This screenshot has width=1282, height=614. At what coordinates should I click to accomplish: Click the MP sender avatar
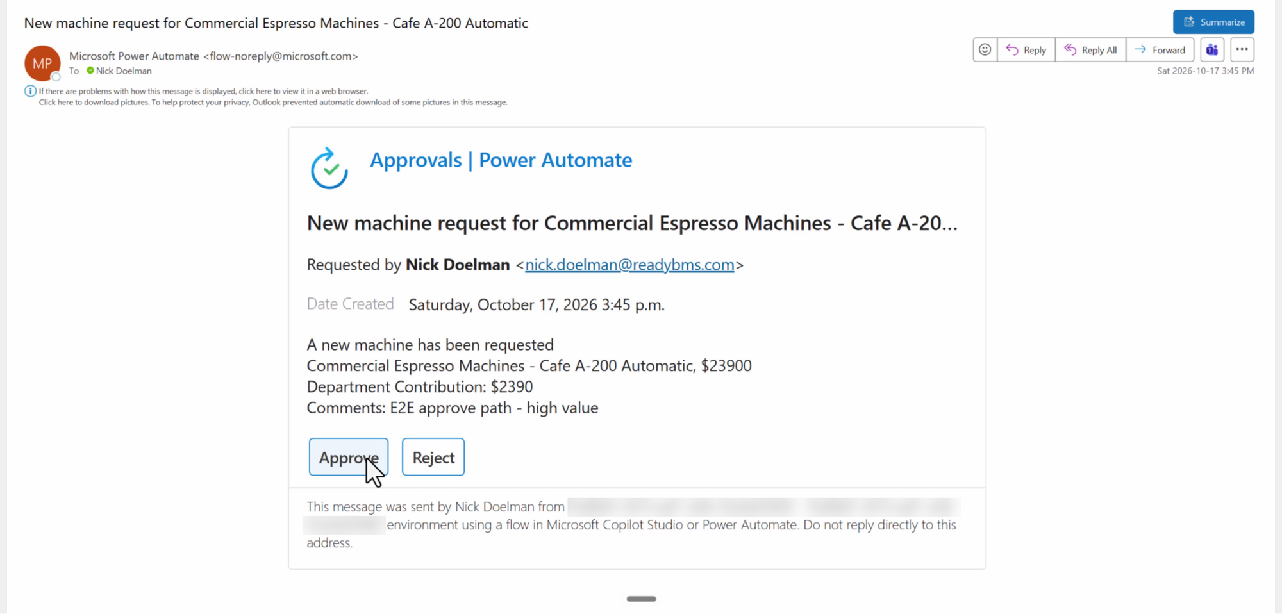tap(42, 63)
